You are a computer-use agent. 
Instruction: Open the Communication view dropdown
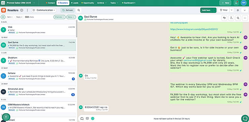coord(44,10)
